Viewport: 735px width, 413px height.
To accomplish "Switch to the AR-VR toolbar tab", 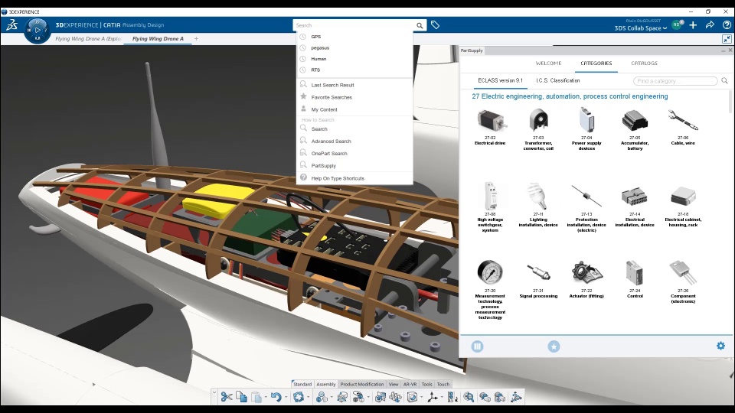I will pos(410,384).
